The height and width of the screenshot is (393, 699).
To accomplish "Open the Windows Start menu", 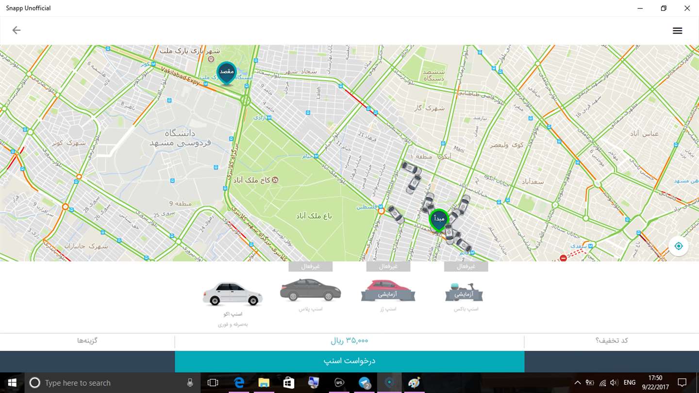I will point(12,383).
